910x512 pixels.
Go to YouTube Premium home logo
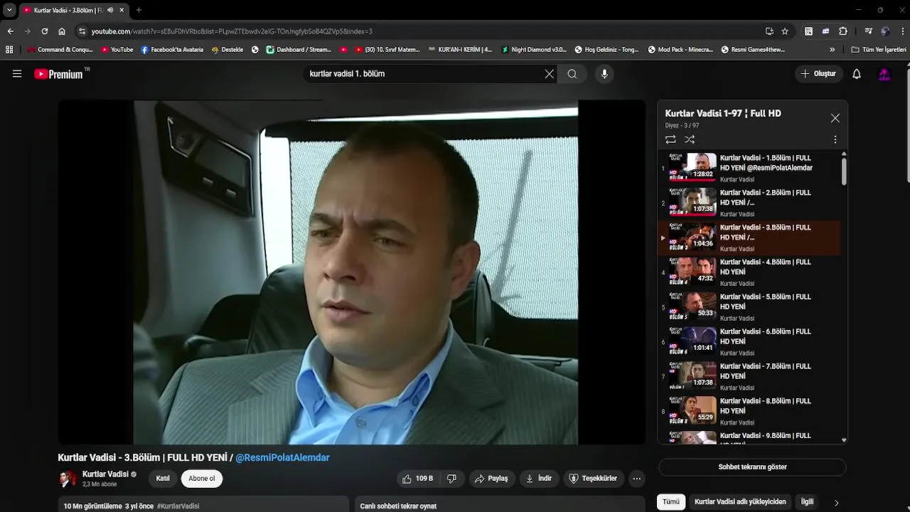coord(62,74)
